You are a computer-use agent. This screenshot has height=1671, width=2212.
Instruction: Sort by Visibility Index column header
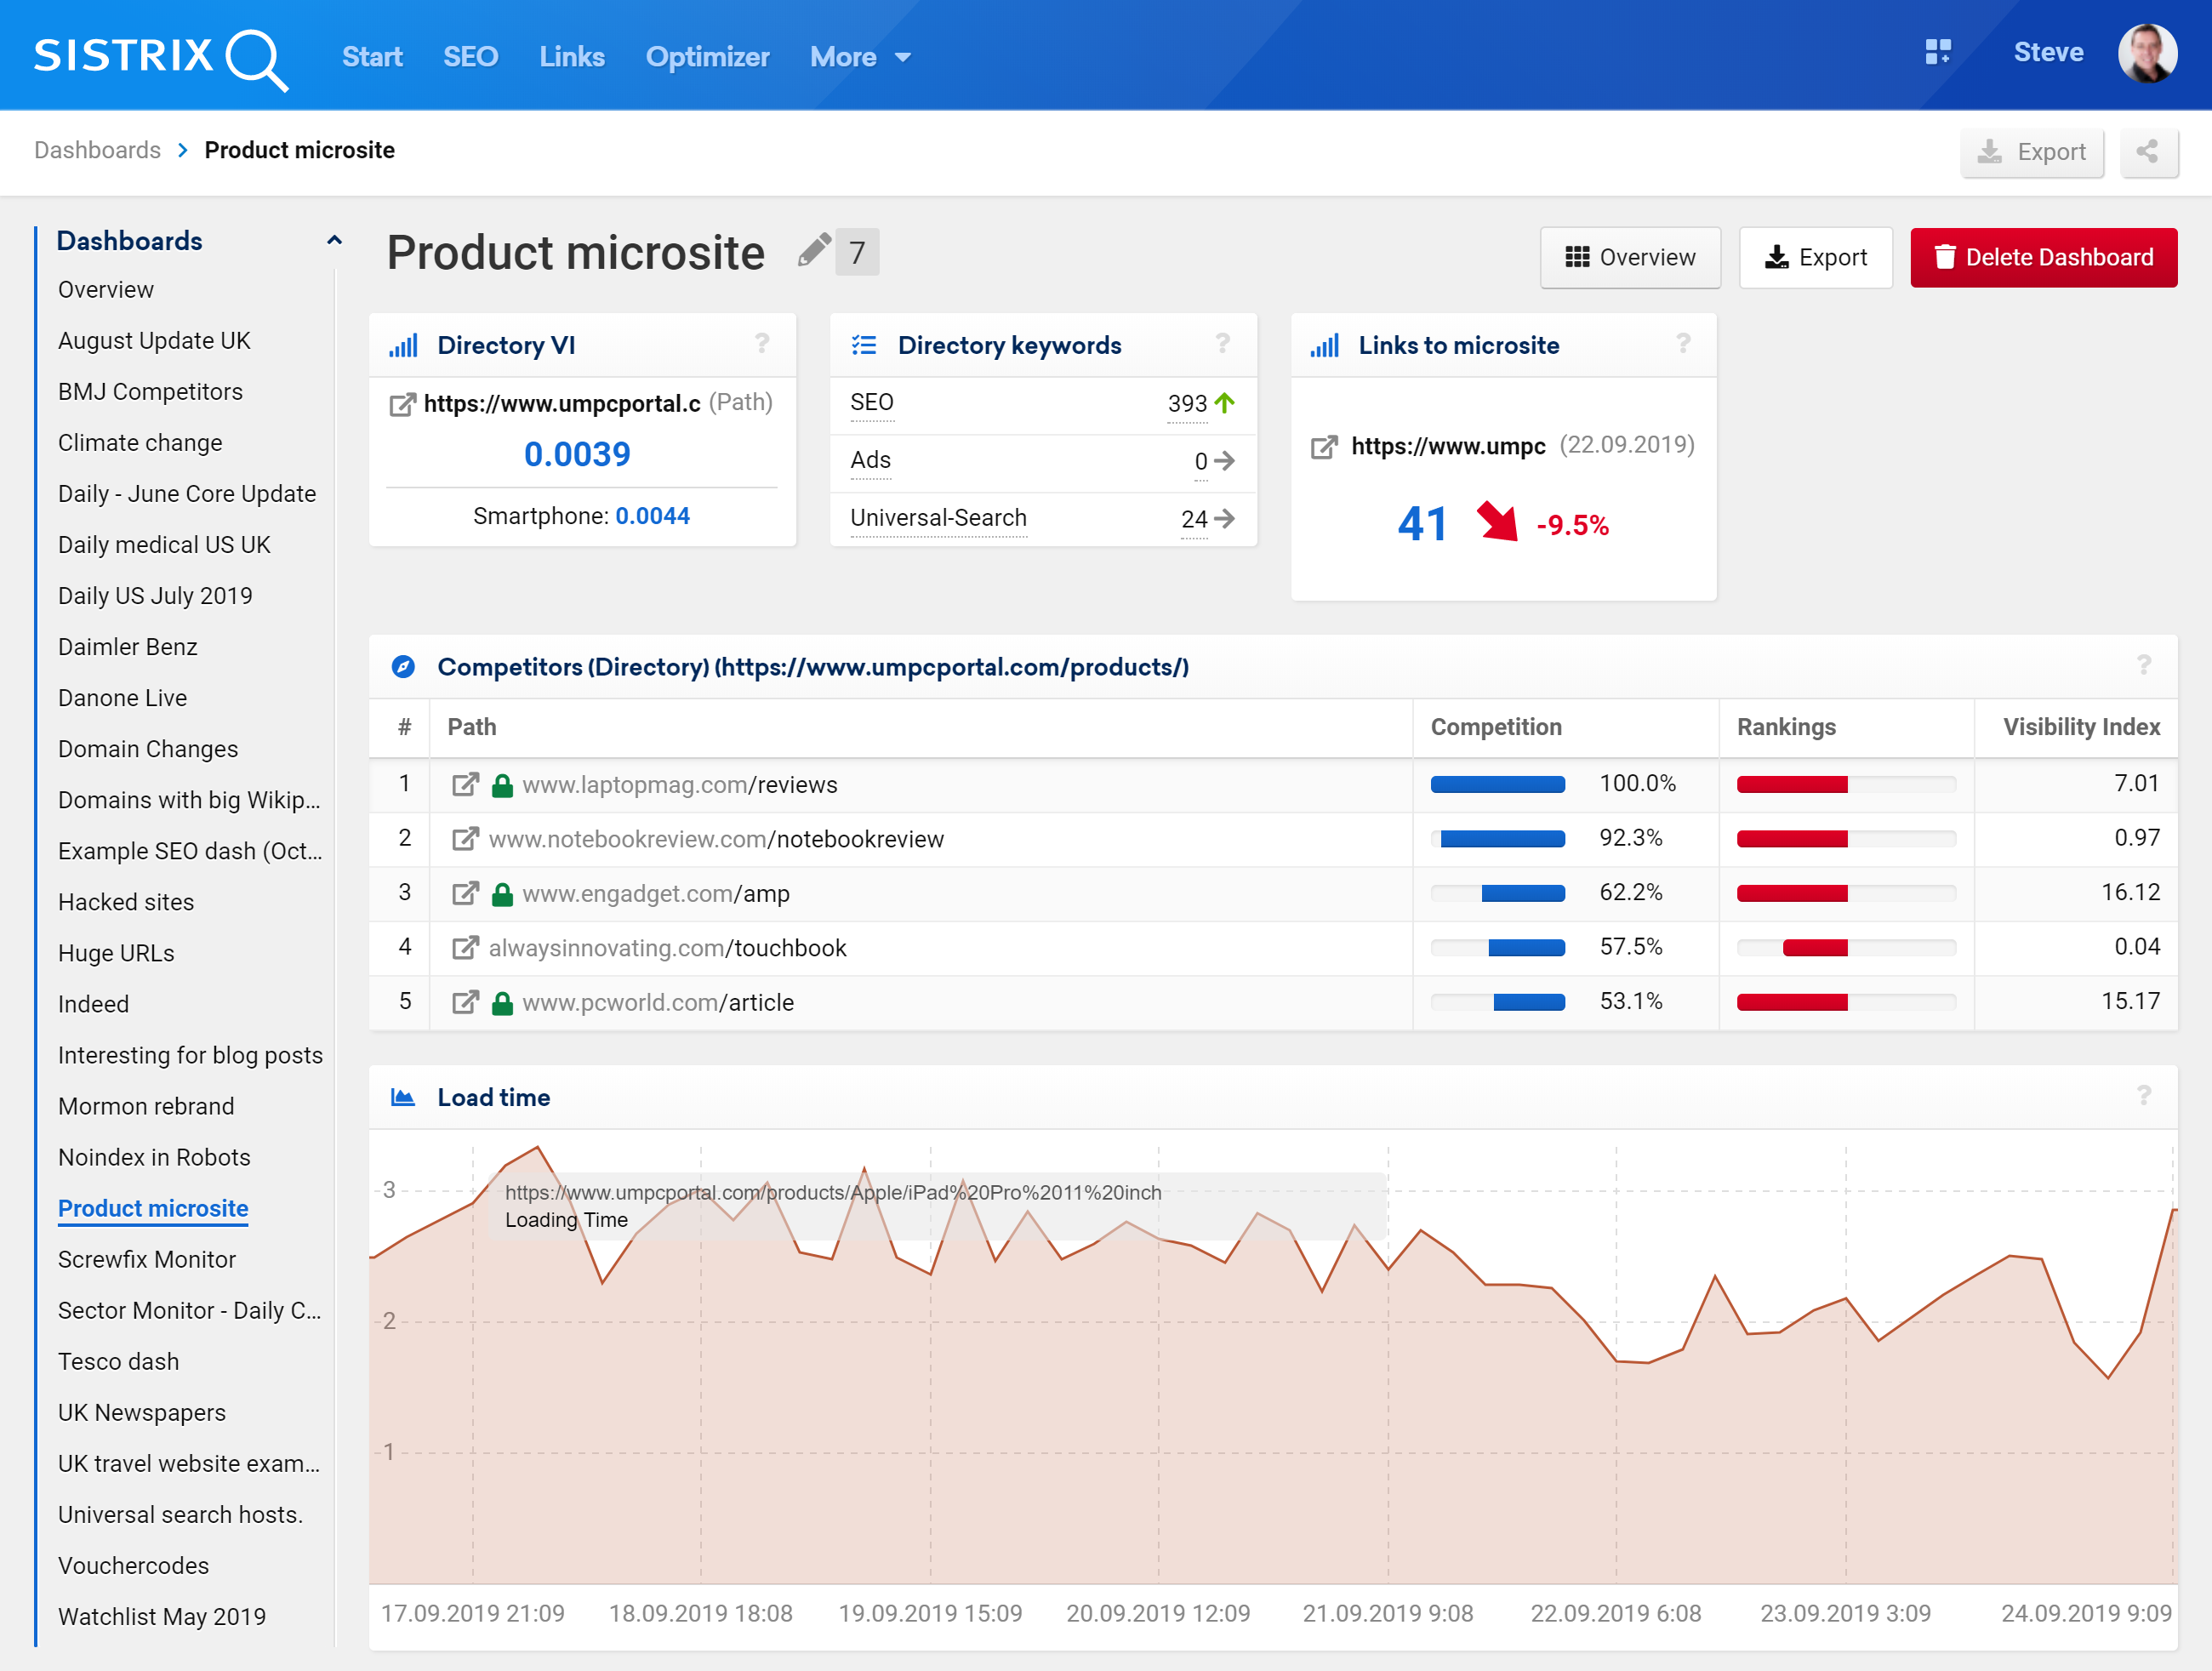pos(2081,727)
